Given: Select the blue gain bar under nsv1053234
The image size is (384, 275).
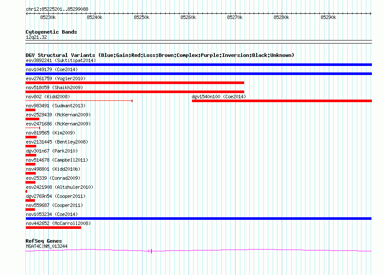Looking at the screenshot, I should 198,219.
